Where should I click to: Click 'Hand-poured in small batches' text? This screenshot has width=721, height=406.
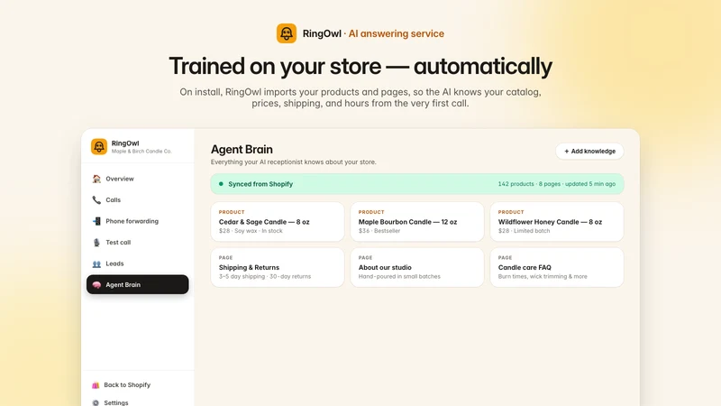click(x=399, y=277)
